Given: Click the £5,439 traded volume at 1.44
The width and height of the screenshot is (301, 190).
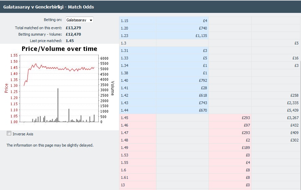Looking at the screenshot, I should pyautogui.click(x=293, y=110).
